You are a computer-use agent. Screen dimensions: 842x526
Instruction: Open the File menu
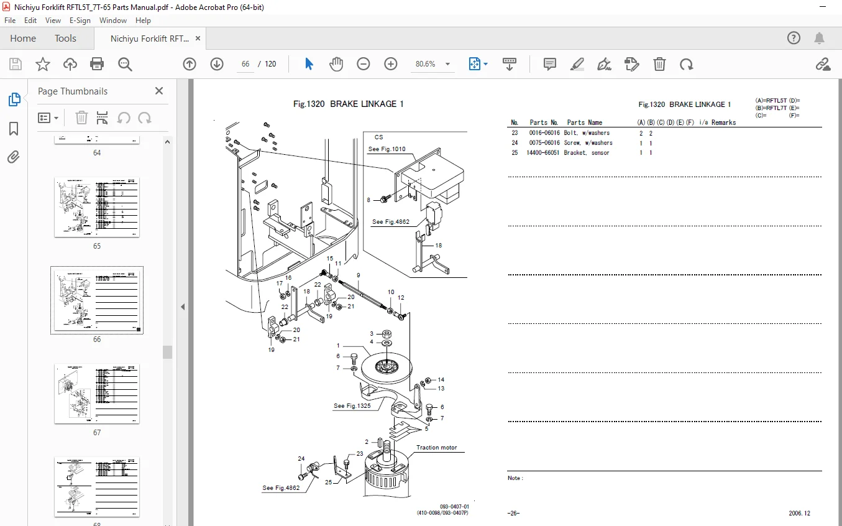coord(10,21)
